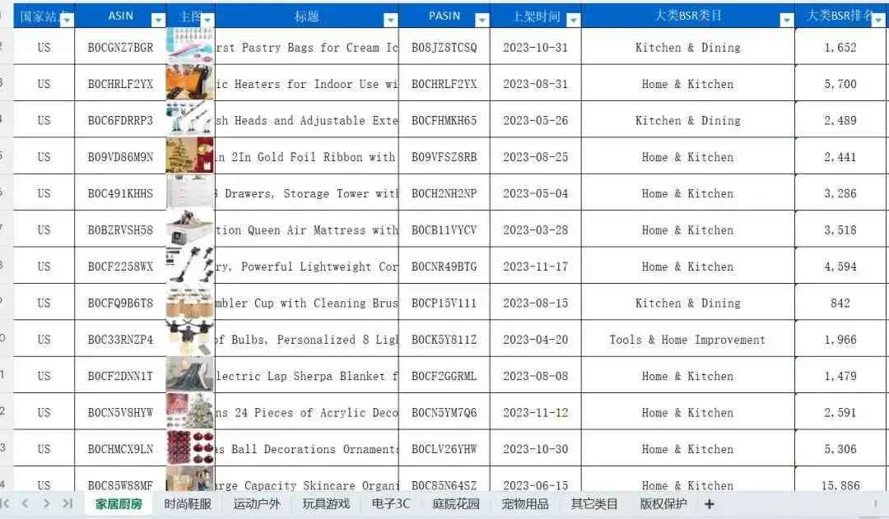Go to next sheet arrow
This screenshot has height=519, width=889.
[x=46, y=503]
